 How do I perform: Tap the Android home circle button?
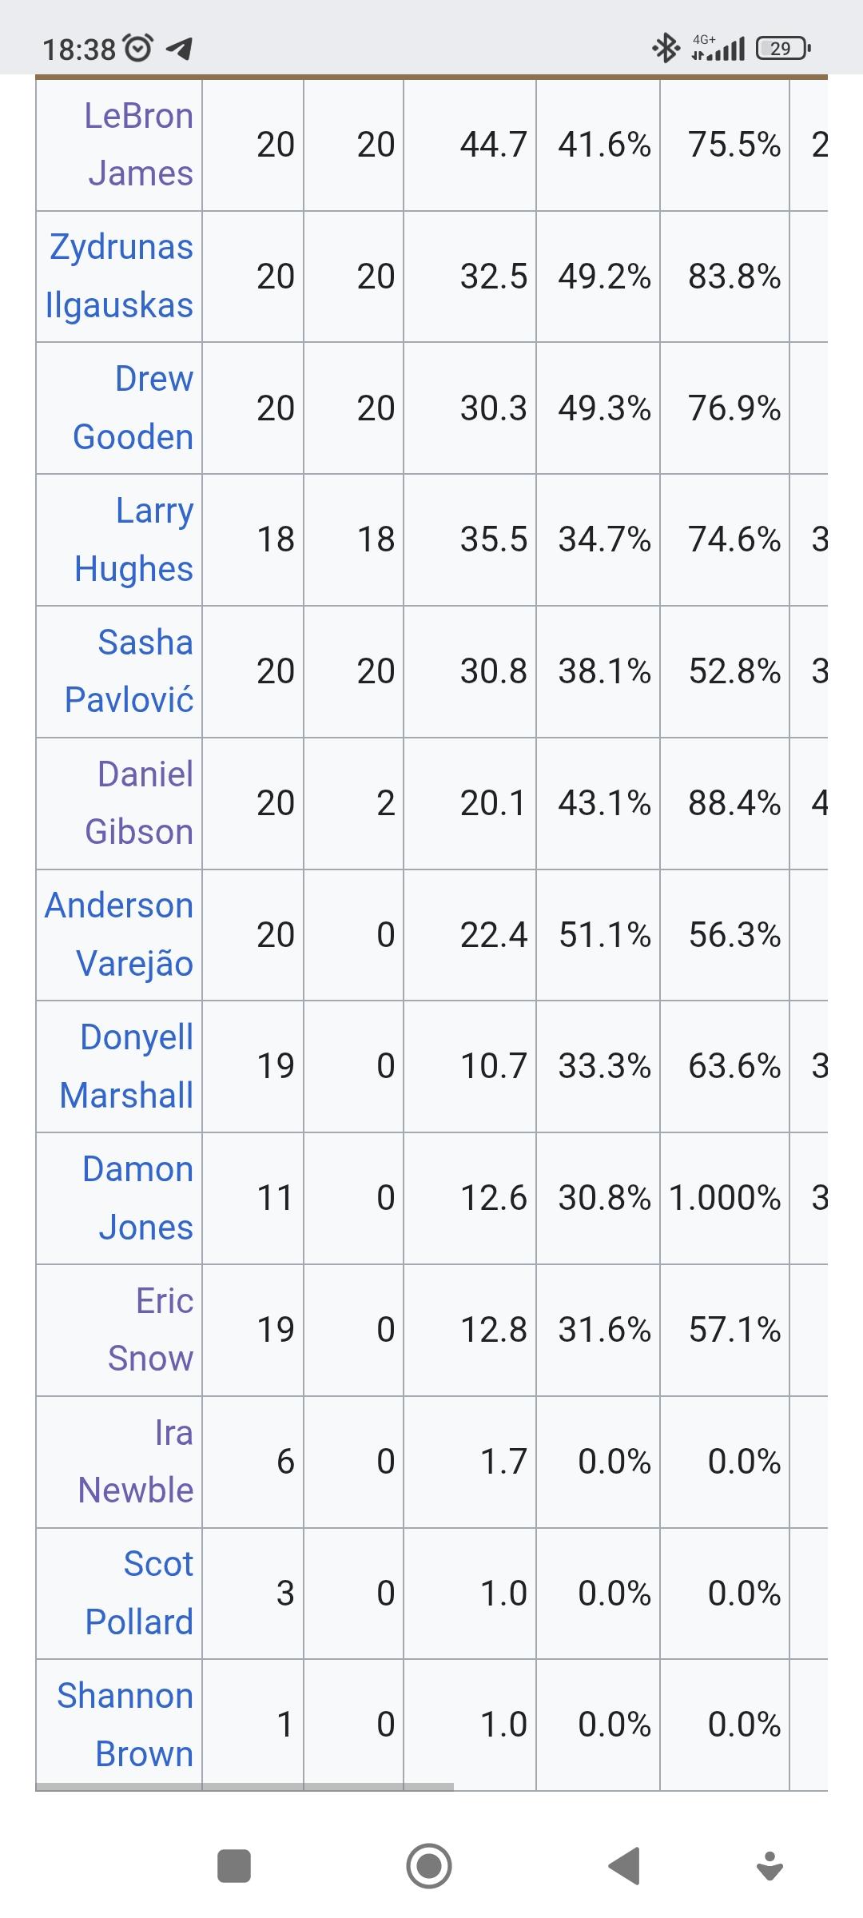[x=429, y=1866]
